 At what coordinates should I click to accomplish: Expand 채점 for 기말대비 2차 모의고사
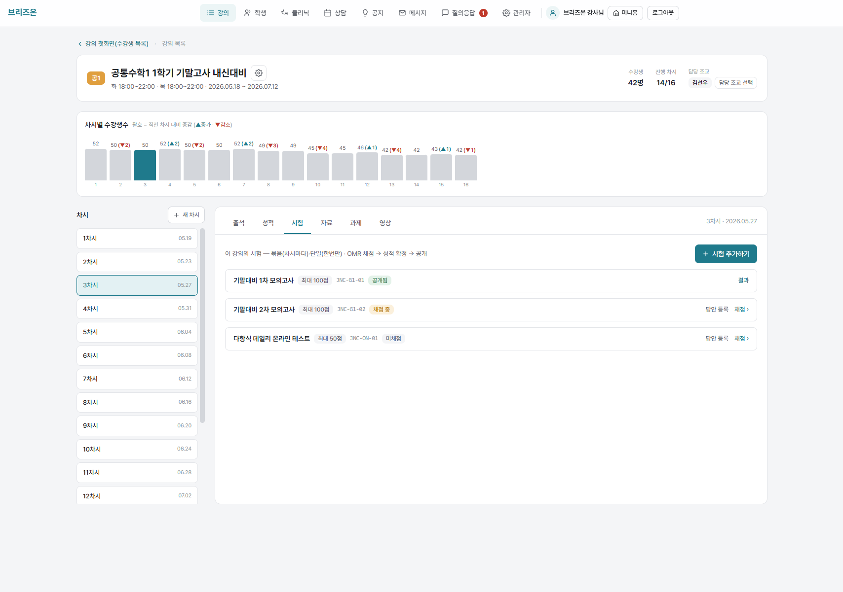pyautogui.click(x=741, y=310)
